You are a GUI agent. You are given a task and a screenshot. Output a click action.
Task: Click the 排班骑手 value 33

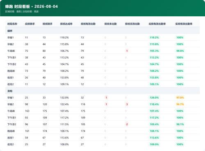point(44,98)
